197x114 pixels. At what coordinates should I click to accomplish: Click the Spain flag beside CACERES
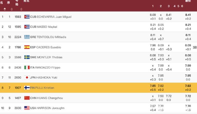tap(27, 47)
